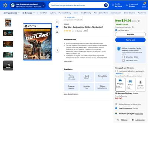Open the shopping cart icon
This screenshot has width=148, height=143.
144,4
